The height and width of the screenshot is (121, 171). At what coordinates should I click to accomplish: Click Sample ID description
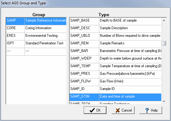tap(130, 90)
